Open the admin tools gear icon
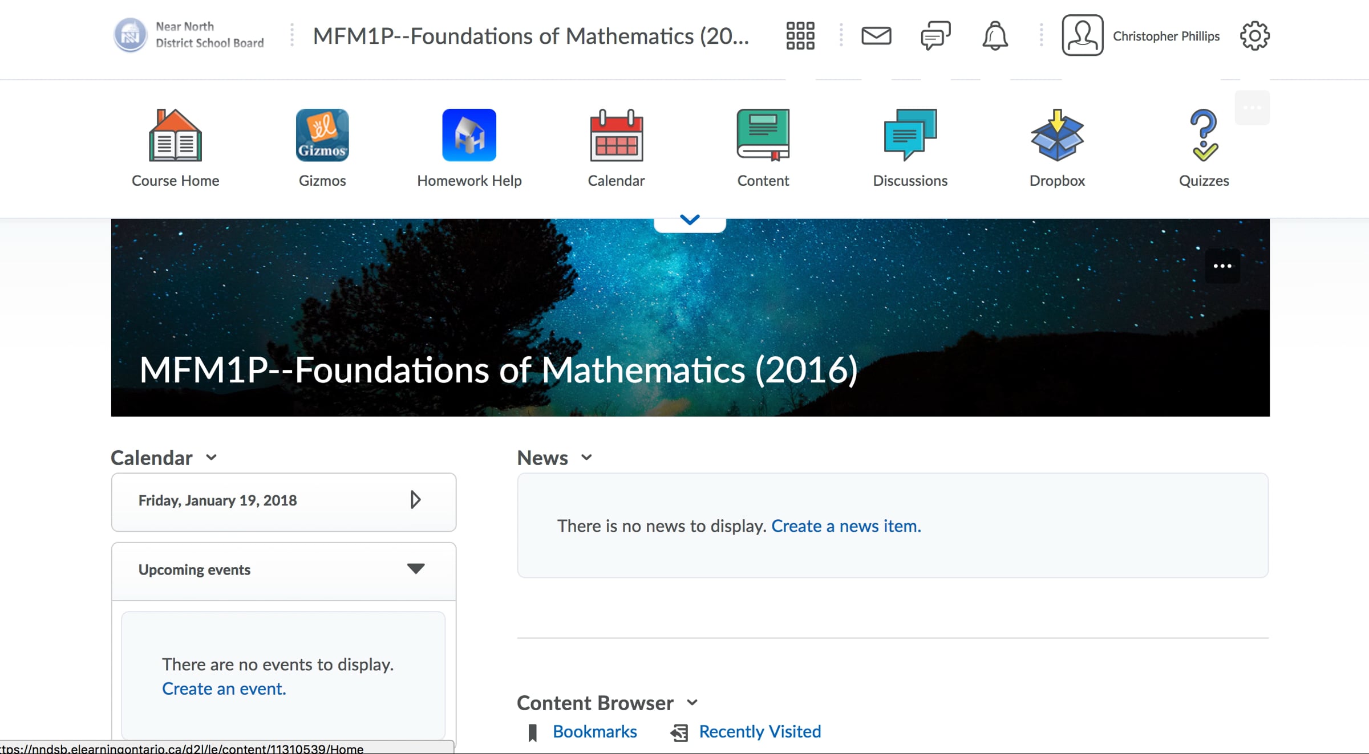Viewport: 1369px width, 754px height. (1254, 36)
